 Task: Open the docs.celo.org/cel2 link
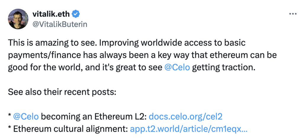coord(186,116)
